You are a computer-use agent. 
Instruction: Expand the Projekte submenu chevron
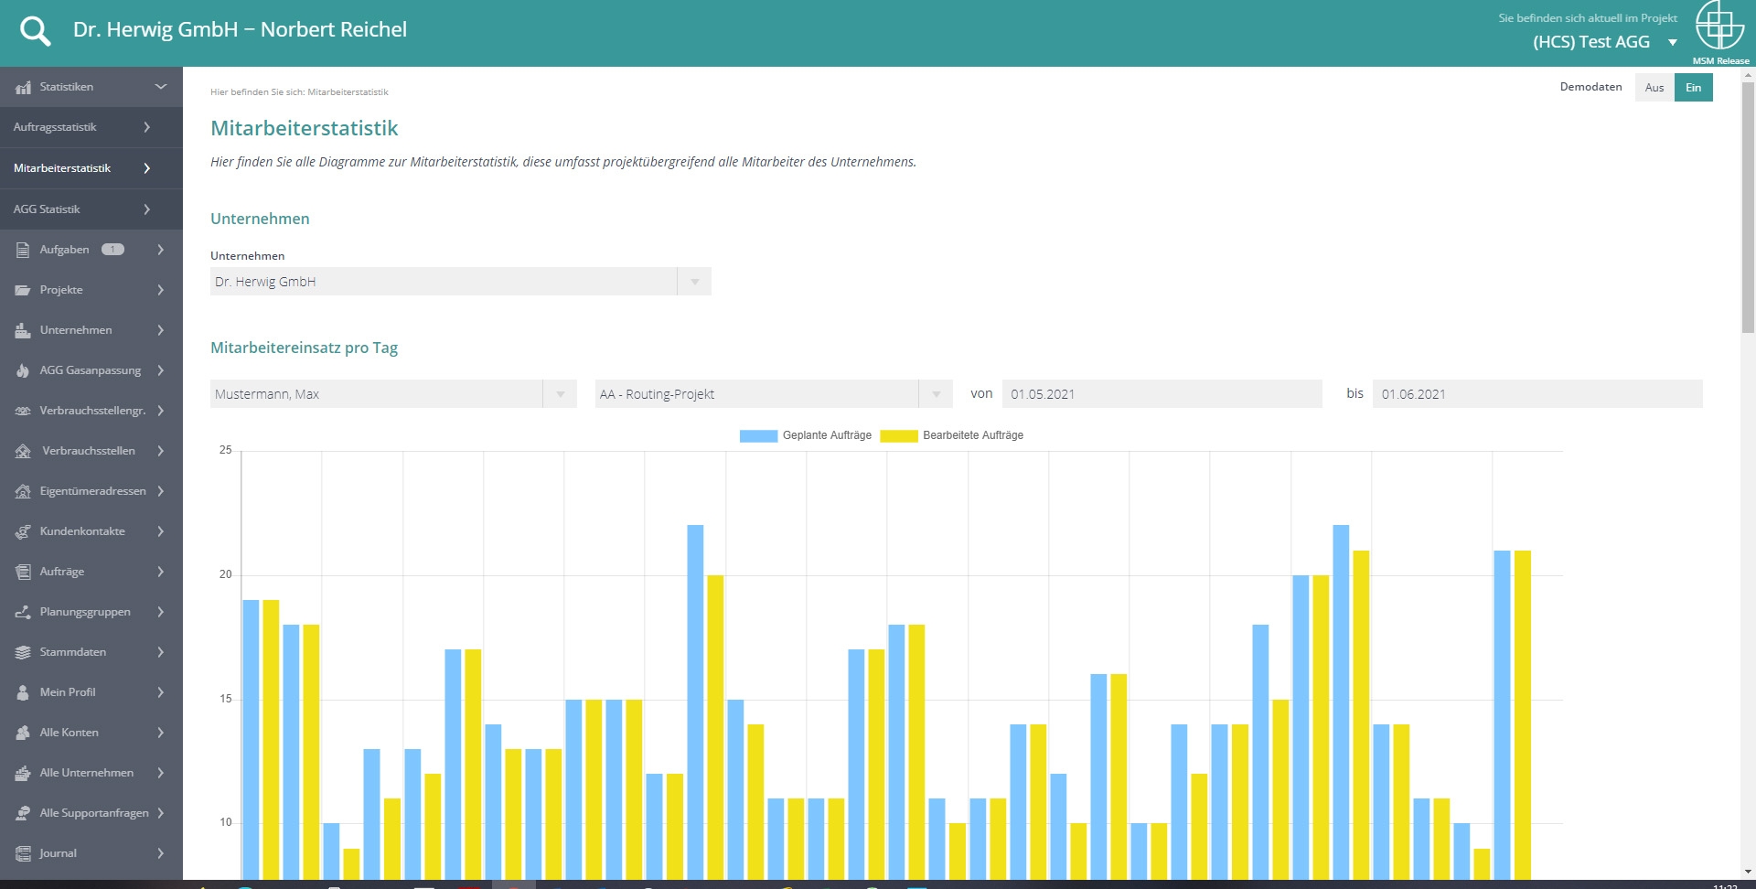161,290
